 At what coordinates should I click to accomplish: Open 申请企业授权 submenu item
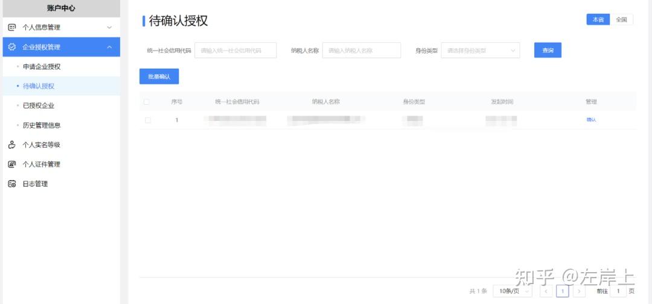pyautogui.click(x=61, y=66)
